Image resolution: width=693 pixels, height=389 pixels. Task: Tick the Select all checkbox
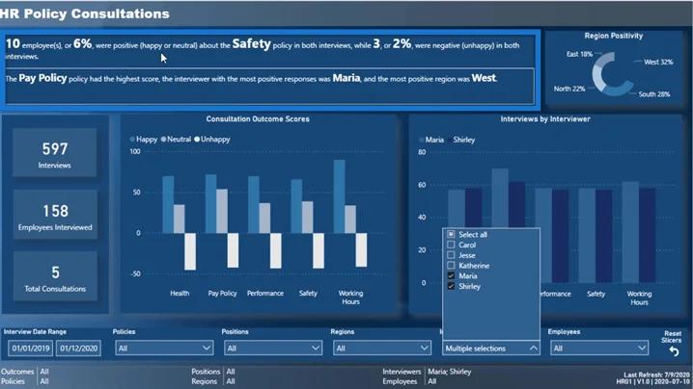point(451,234)
